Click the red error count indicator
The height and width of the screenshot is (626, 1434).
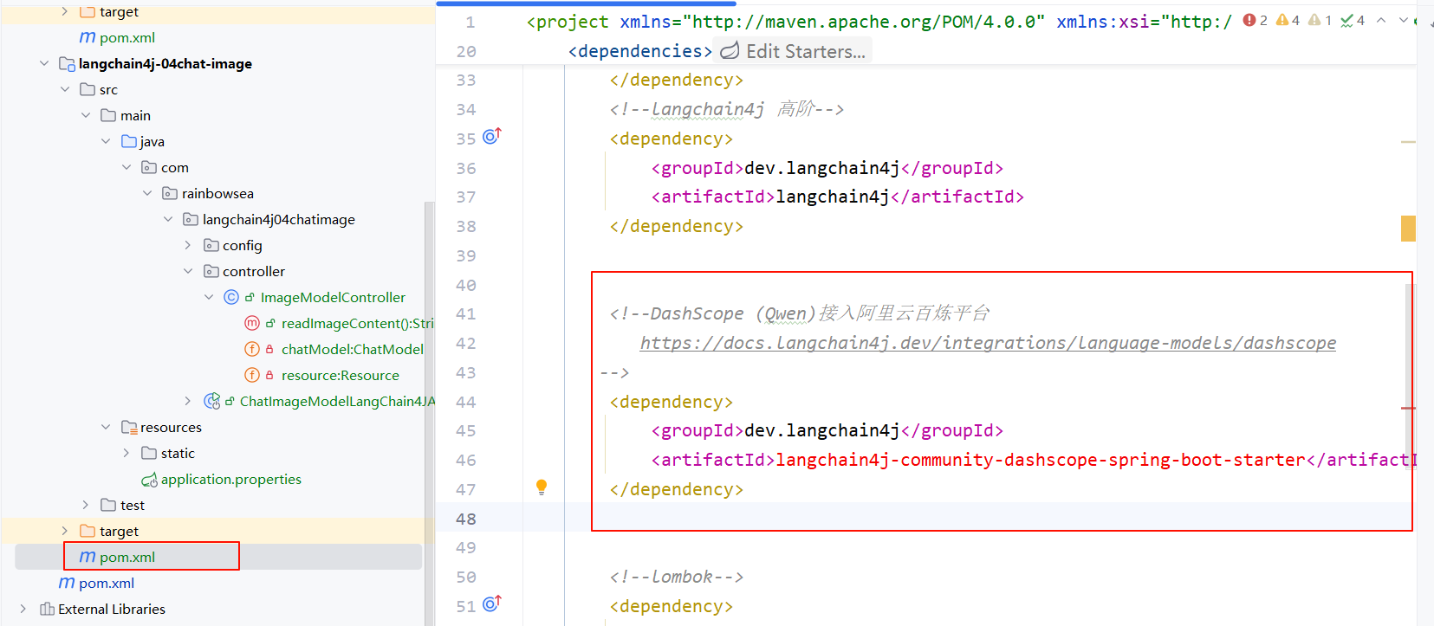[1255, 20]
